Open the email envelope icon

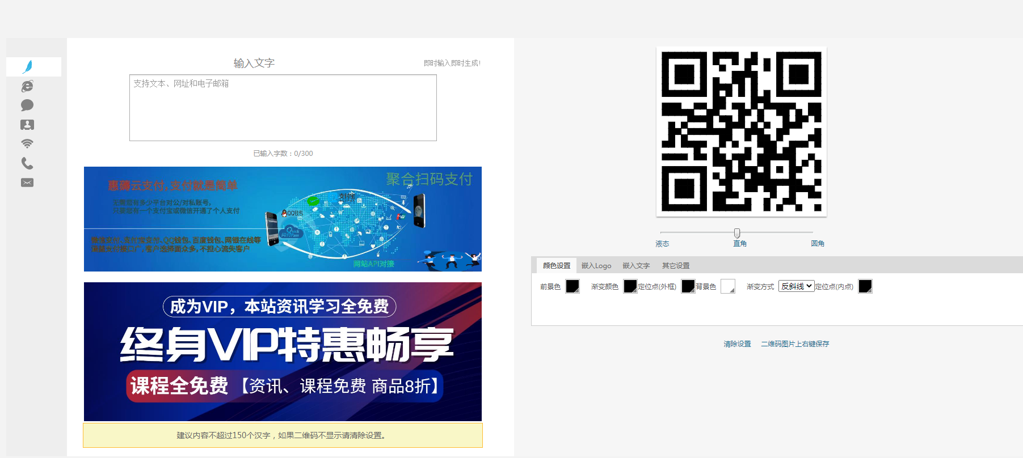(x=27, y=183)
